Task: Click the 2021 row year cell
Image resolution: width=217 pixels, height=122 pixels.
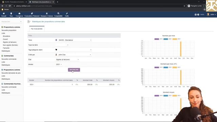Action: click(32, 84)
